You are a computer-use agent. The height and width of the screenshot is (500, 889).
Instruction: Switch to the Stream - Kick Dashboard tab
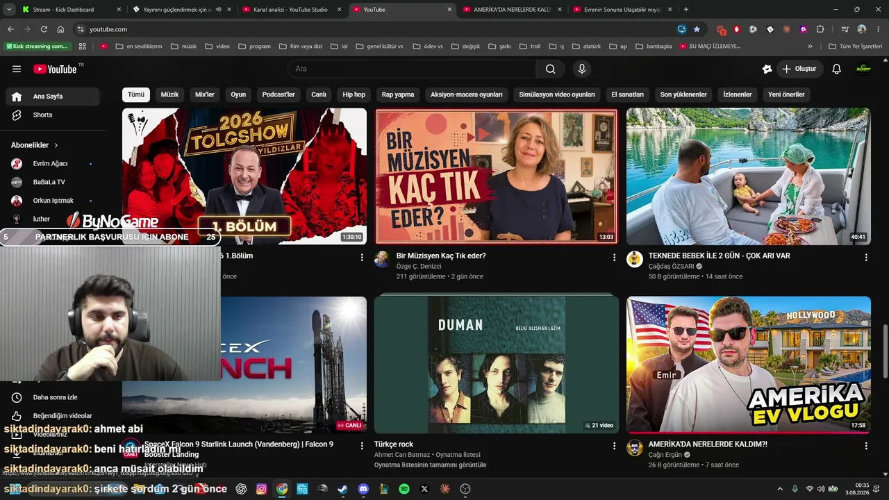click(70, 10)
